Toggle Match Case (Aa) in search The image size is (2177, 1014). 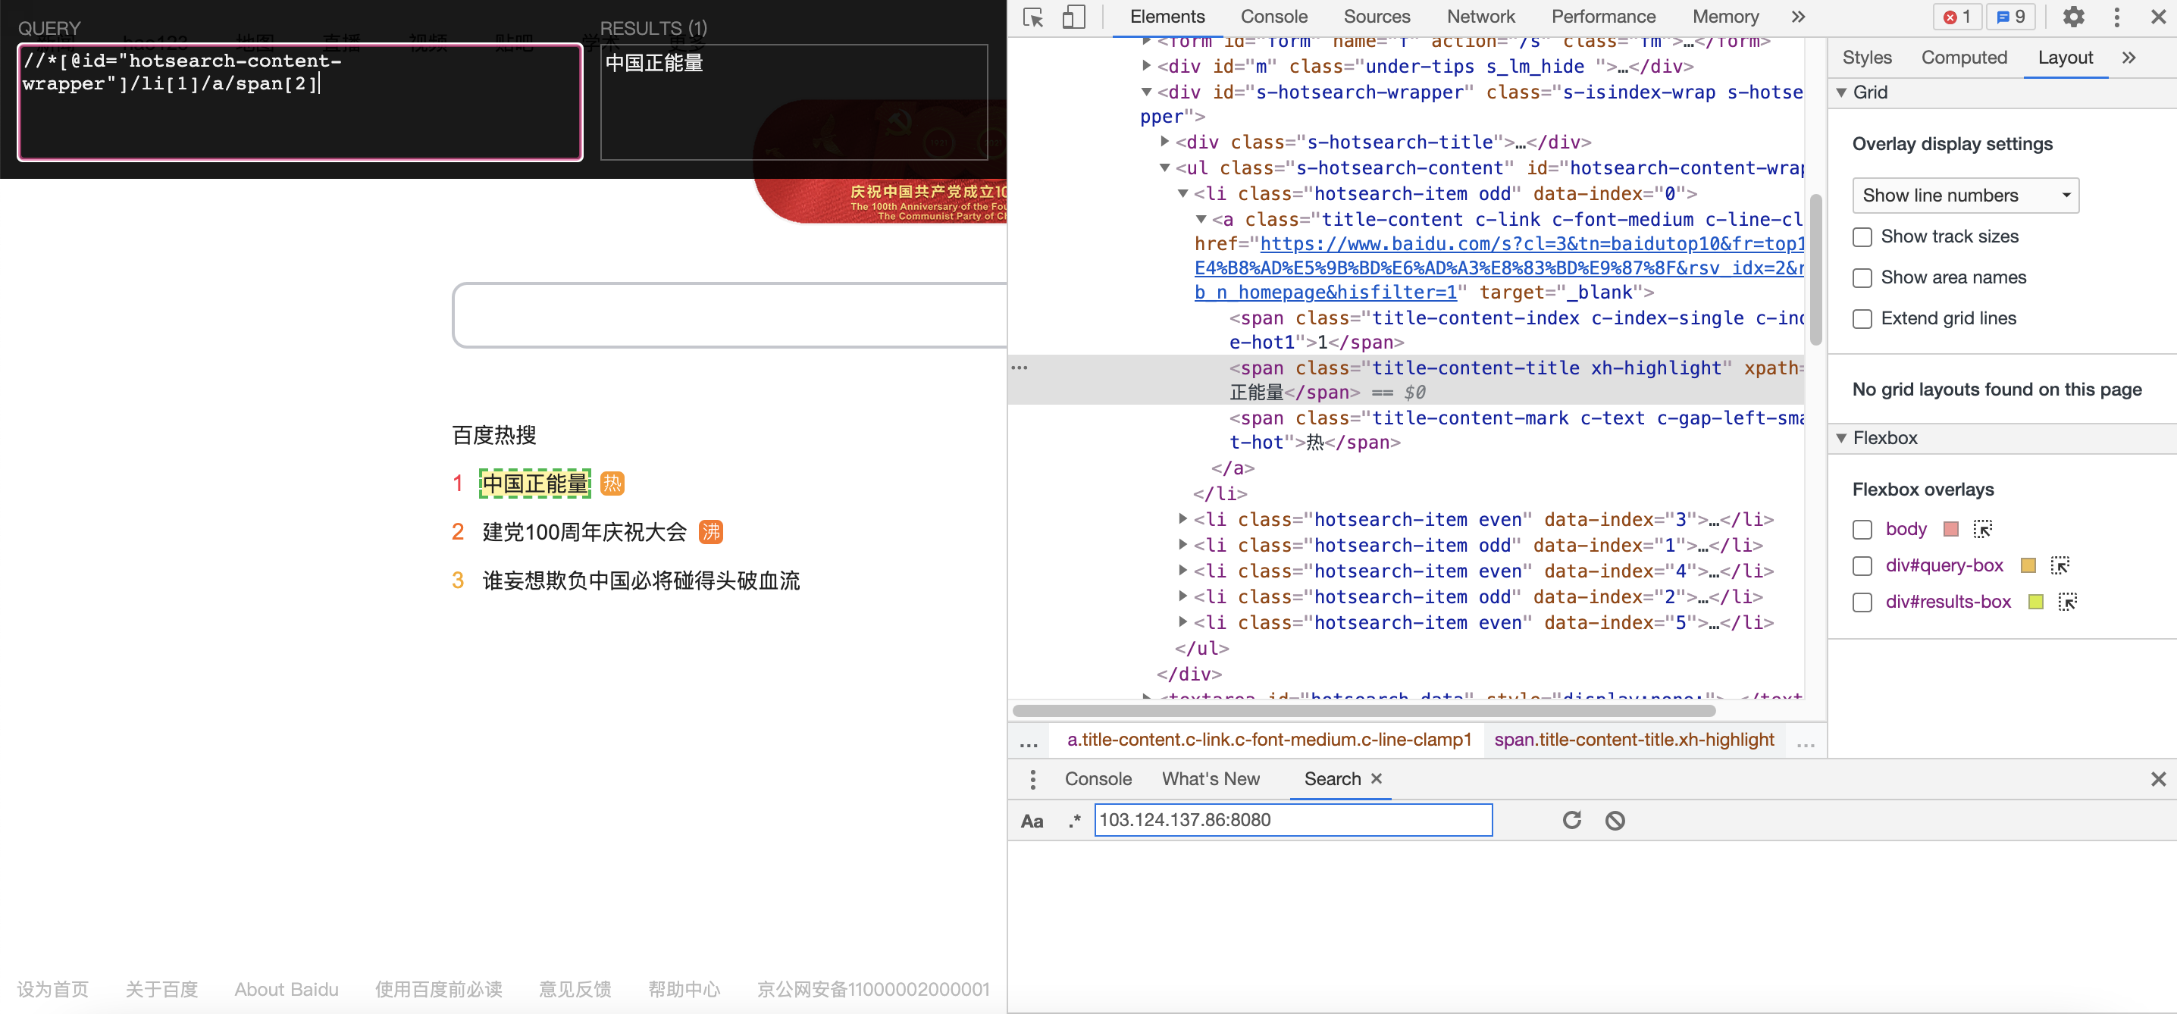click(x=1032, y=822)
